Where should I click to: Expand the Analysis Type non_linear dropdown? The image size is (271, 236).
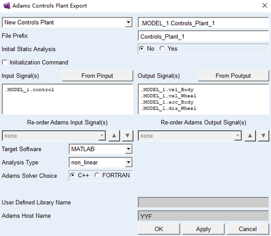[x=128, y=162]
